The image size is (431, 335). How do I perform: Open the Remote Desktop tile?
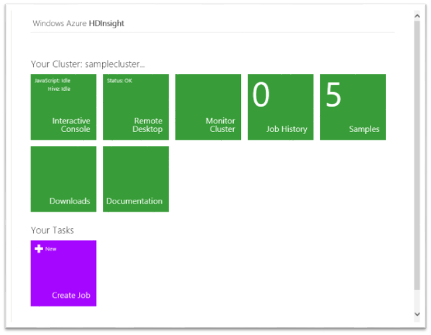(135, 107)
